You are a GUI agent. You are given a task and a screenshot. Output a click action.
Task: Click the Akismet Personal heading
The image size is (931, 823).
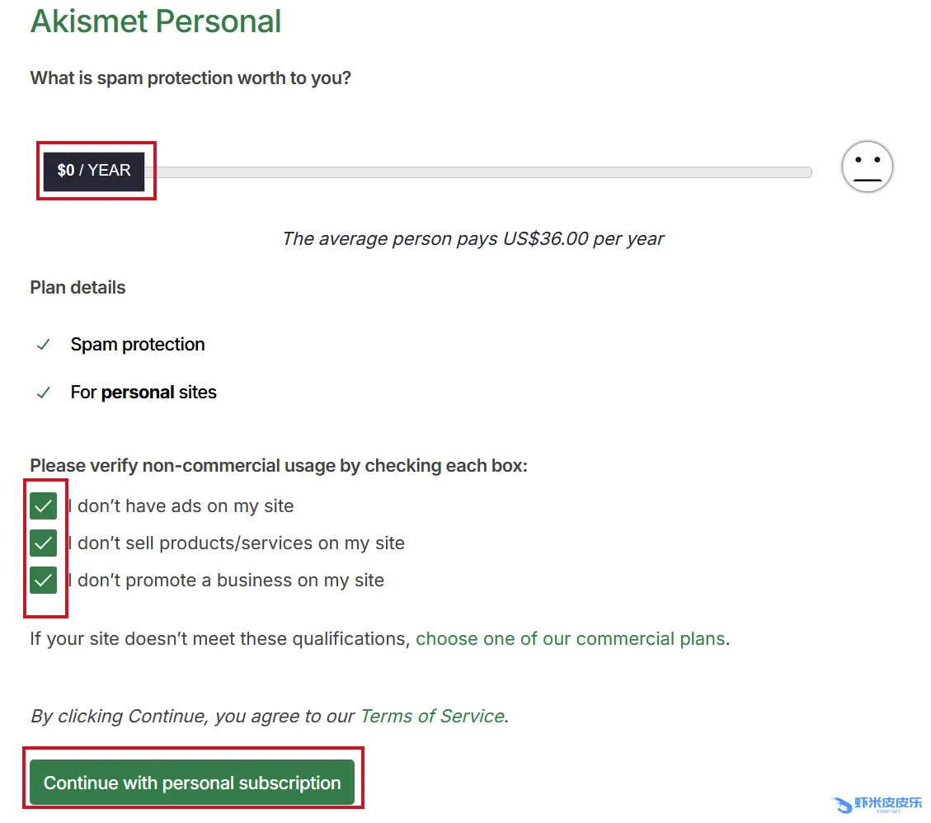click(156, 21)
